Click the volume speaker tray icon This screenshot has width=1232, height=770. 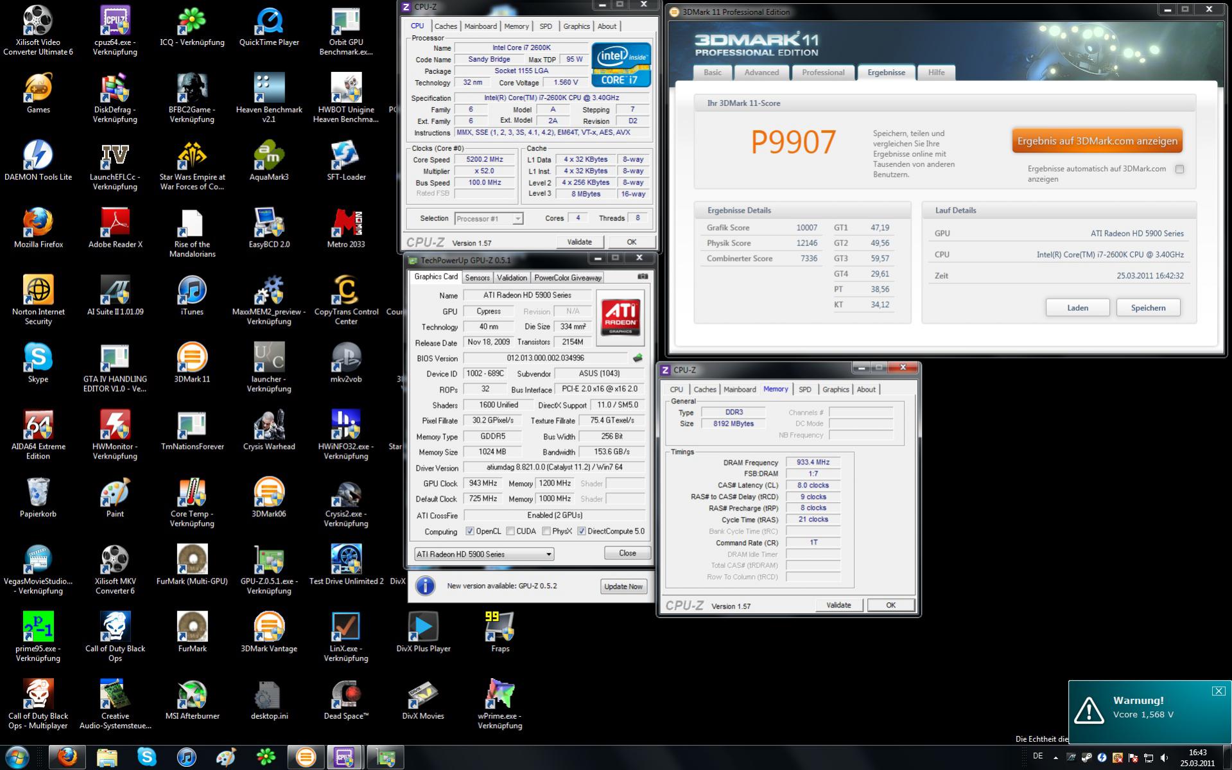coord(1165,758)
